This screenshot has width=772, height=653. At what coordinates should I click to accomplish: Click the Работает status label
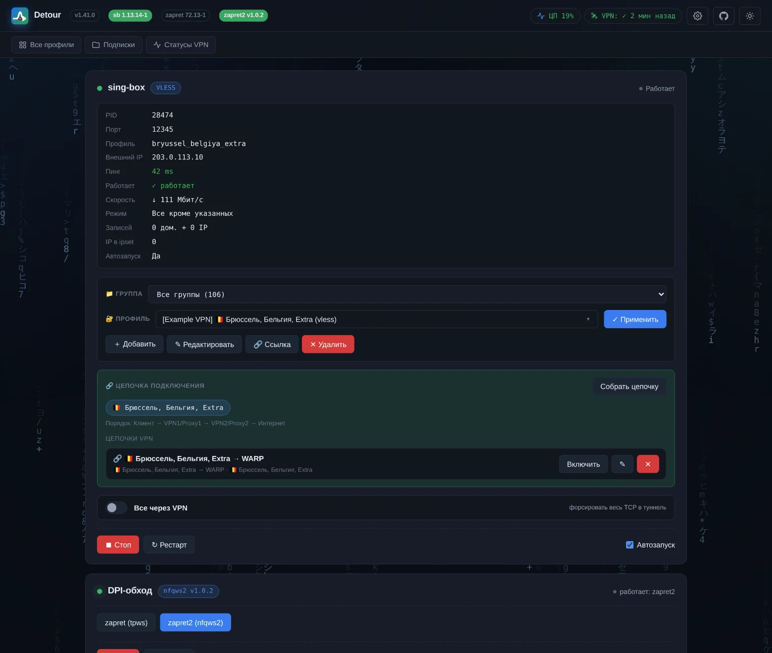click(657, 89)
